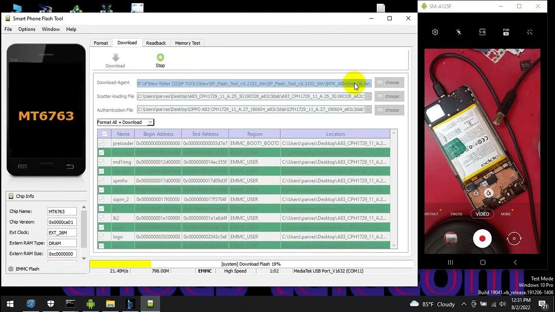Click the Region column header

point(255,134)
